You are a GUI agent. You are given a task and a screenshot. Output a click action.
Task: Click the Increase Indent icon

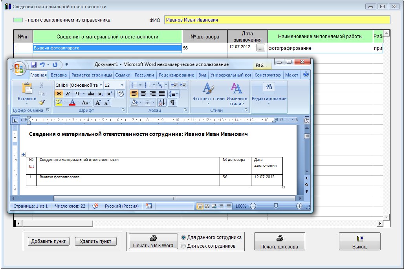(183, 85)
